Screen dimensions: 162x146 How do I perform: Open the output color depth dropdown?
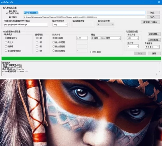[x=106, y=25]
